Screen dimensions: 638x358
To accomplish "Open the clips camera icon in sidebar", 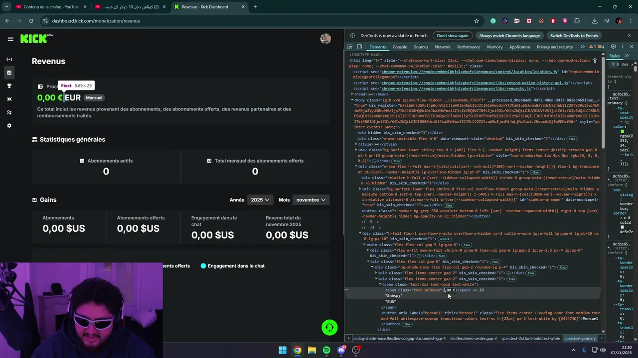I will [x=9, y=99].
